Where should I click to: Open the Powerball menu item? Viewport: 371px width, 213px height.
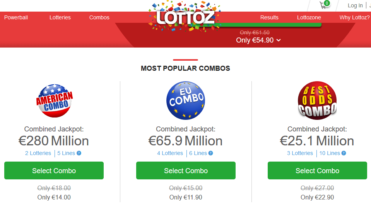[x=16, y=17]
